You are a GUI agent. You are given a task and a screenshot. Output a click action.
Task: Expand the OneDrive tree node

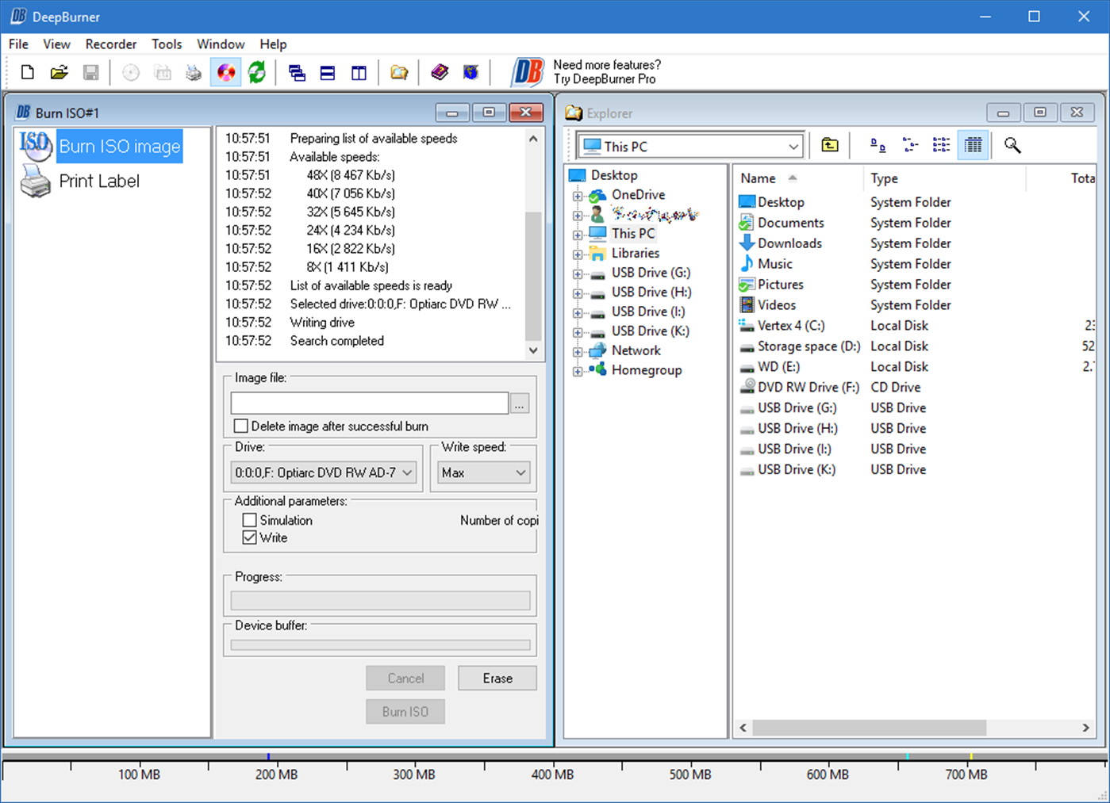click(x=578, y=196)
